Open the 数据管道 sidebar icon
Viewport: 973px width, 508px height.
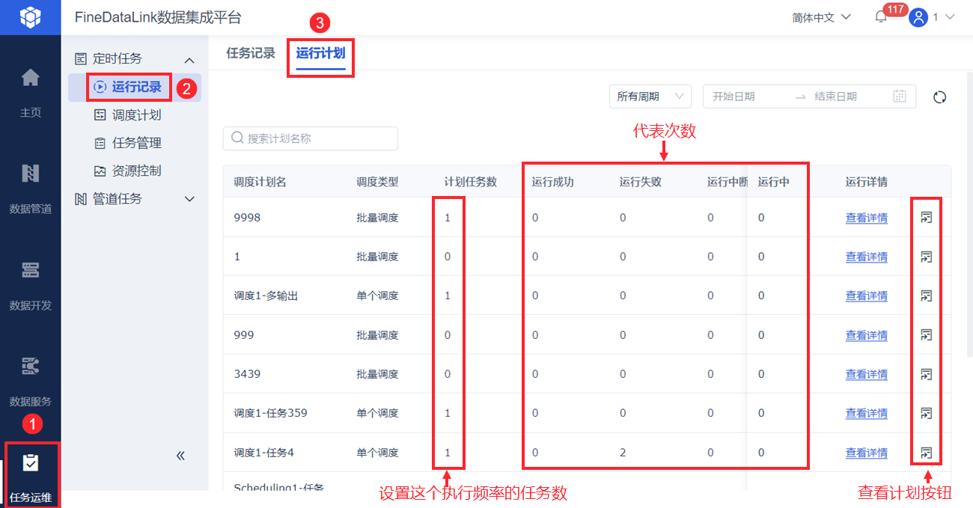31,174
